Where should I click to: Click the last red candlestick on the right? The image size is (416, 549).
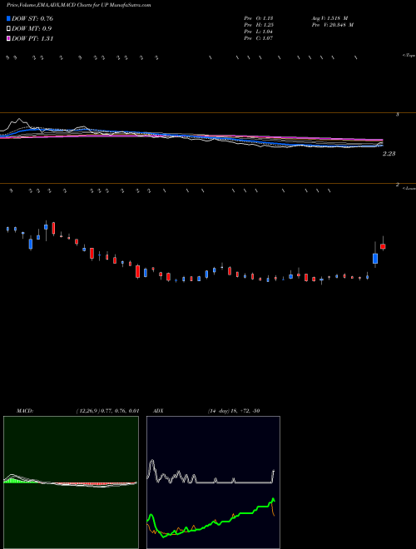(383, 246)
